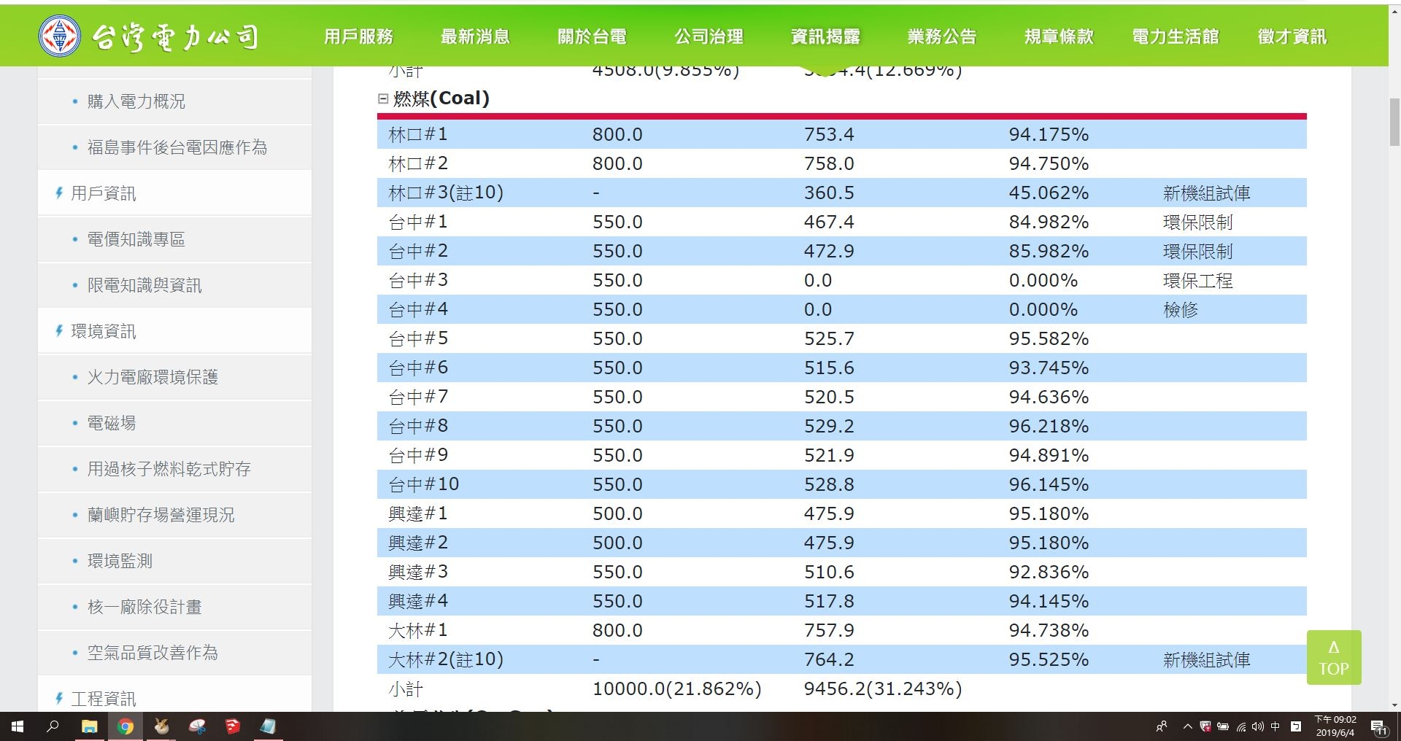Click the page vertical scrollbar thumb
Screen dimensions: 1401x741
click(x=1394, y=123)
